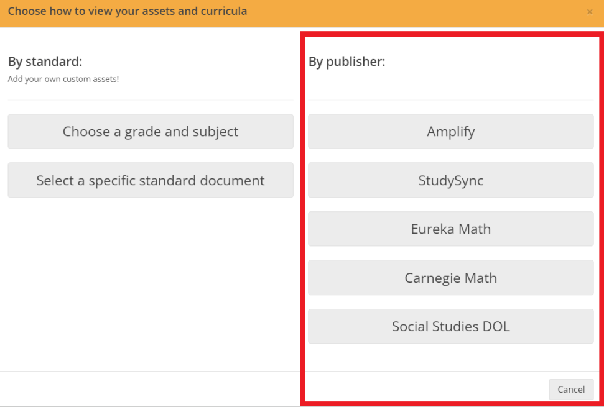The height and width of the screenshot is (407, 604).
Task: Click the "By publisher:" heading
Action: pos(347,62)
